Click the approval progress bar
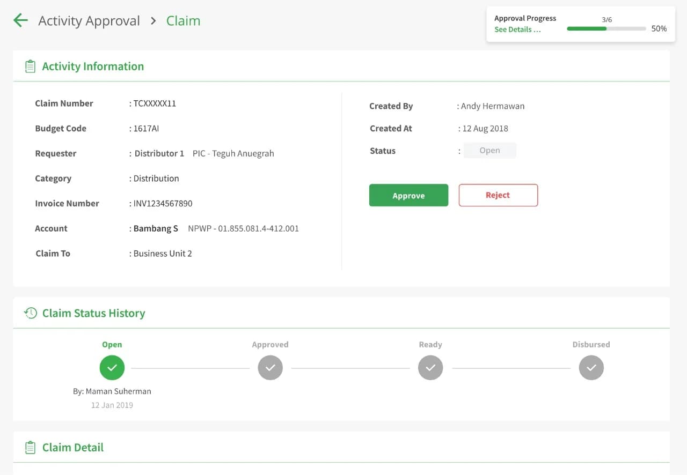This screenshot has height=475, width=687. coord(606,28)
